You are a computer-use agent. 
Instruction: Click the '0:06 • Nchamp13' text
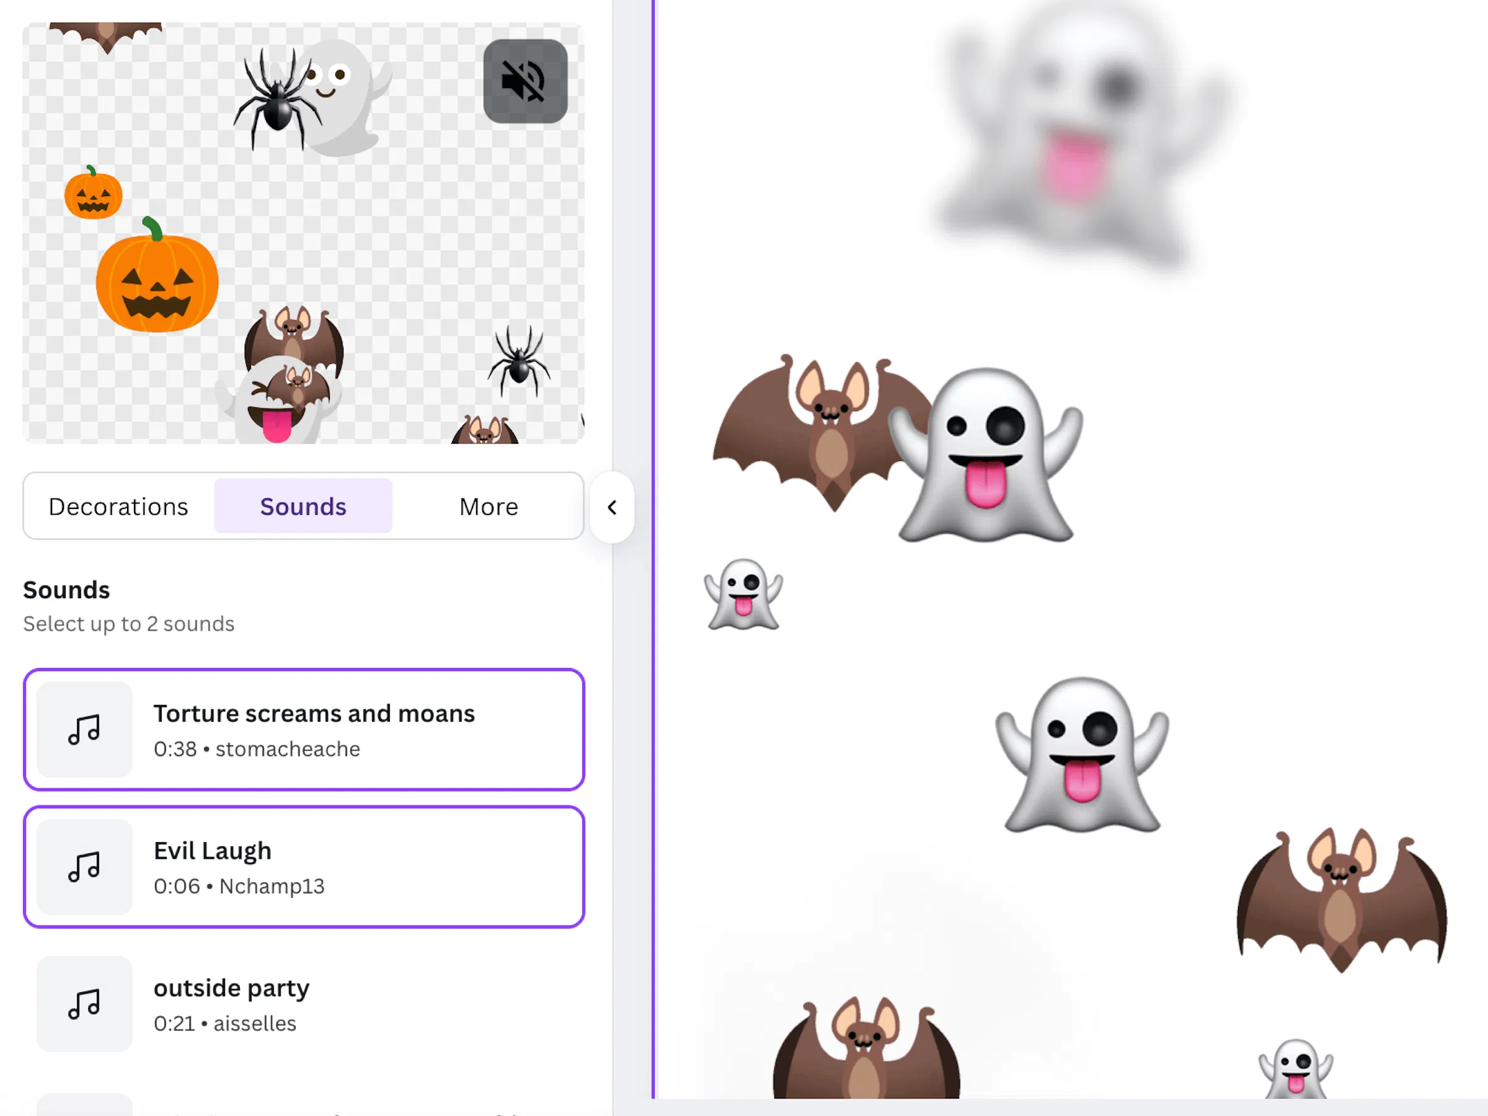pos(239,886)
